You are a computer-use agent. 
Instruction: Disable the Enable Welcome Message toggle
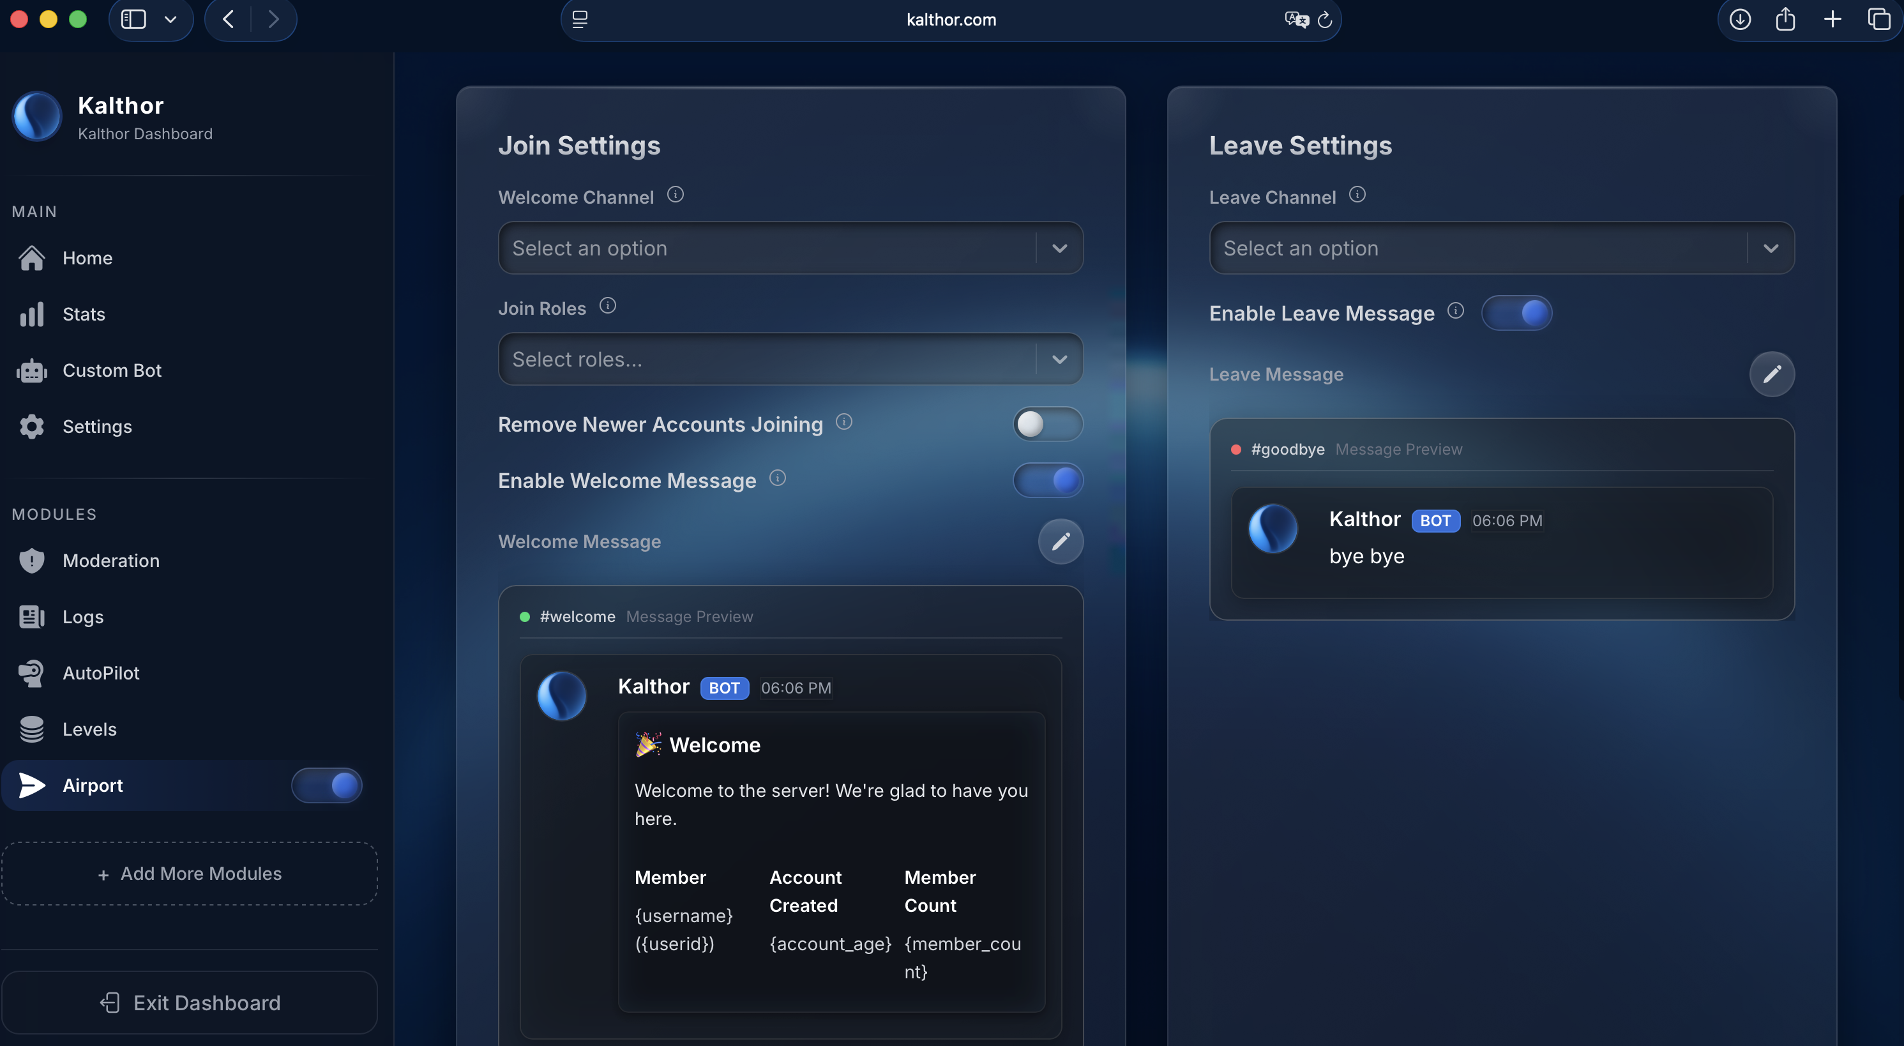pyautogui.click(x=1046, y=480)
